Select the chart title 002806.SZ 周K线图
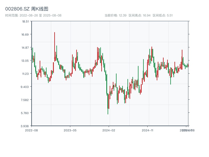The width and height of the screenshot is (209, 157). [27, 9]
